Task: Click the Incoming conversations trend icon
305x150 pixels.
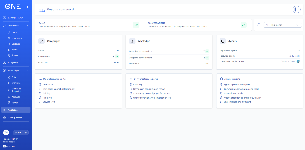Action: tap(207, 51)
